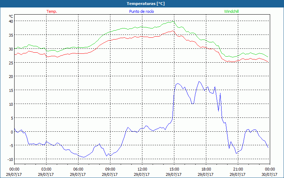The height and width of the screenshot is (178, 284).
Task: Click the -10 value on the y-axis
Action: tap(10, 159)
